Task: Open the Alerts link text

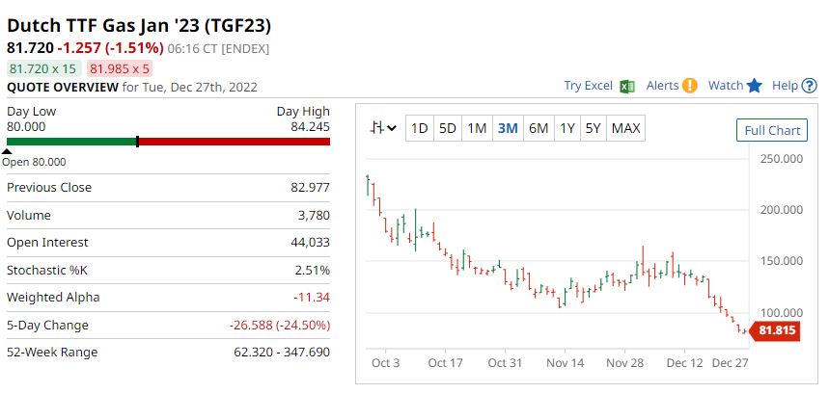Action: pyautogui.click(x=662, y=86)
